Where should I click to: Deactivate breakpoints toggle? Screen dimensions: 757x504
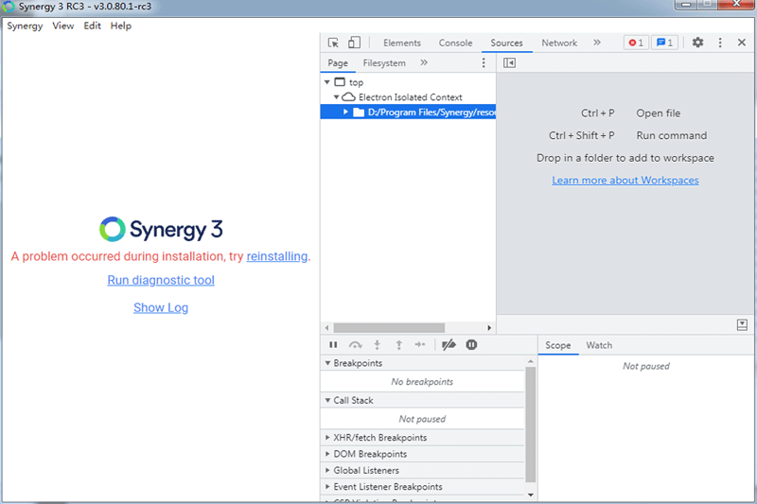(x=449, y=344)
